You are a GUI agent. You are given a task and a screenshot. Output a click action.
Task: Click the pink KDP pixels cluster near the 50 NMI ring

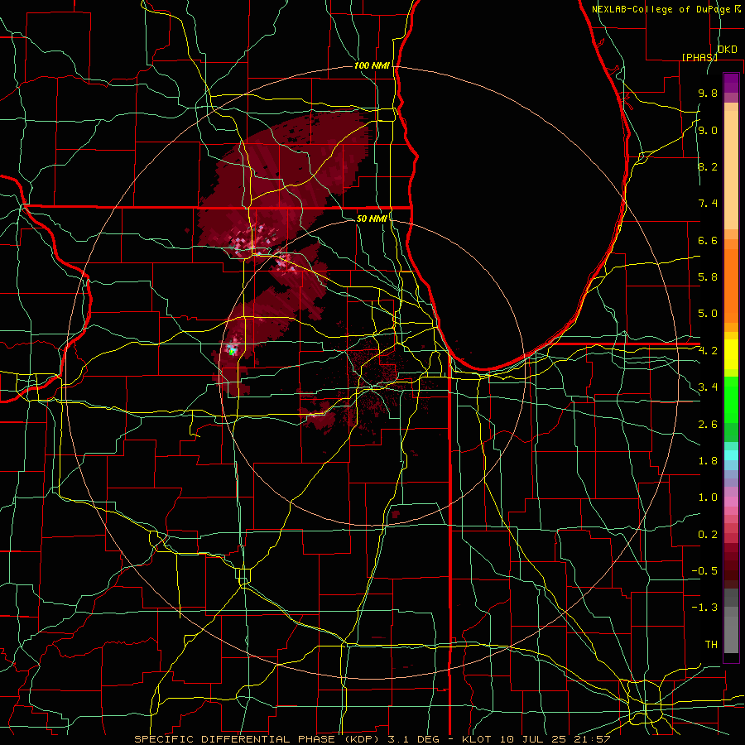coord(286,262)
